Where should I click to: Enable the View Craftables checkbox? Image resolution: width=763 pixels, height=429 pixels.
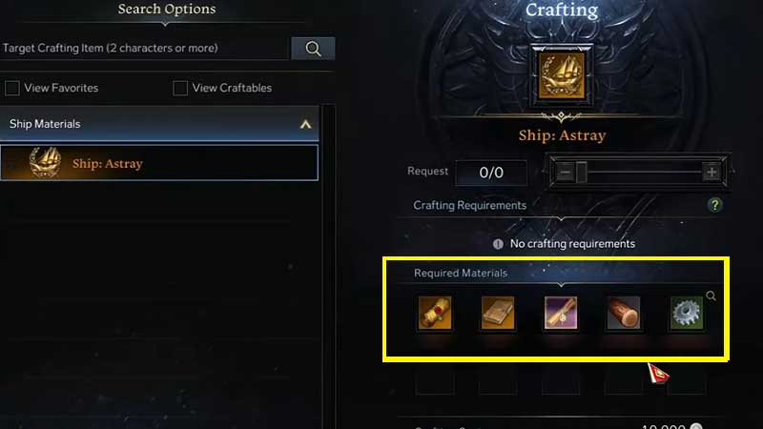pos(180,88)
